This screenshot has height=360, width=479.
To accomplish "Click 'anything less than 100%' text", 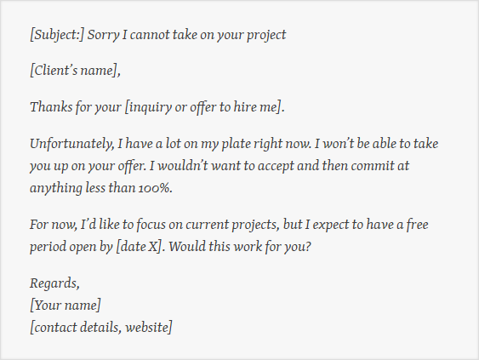I will (100, 188).
